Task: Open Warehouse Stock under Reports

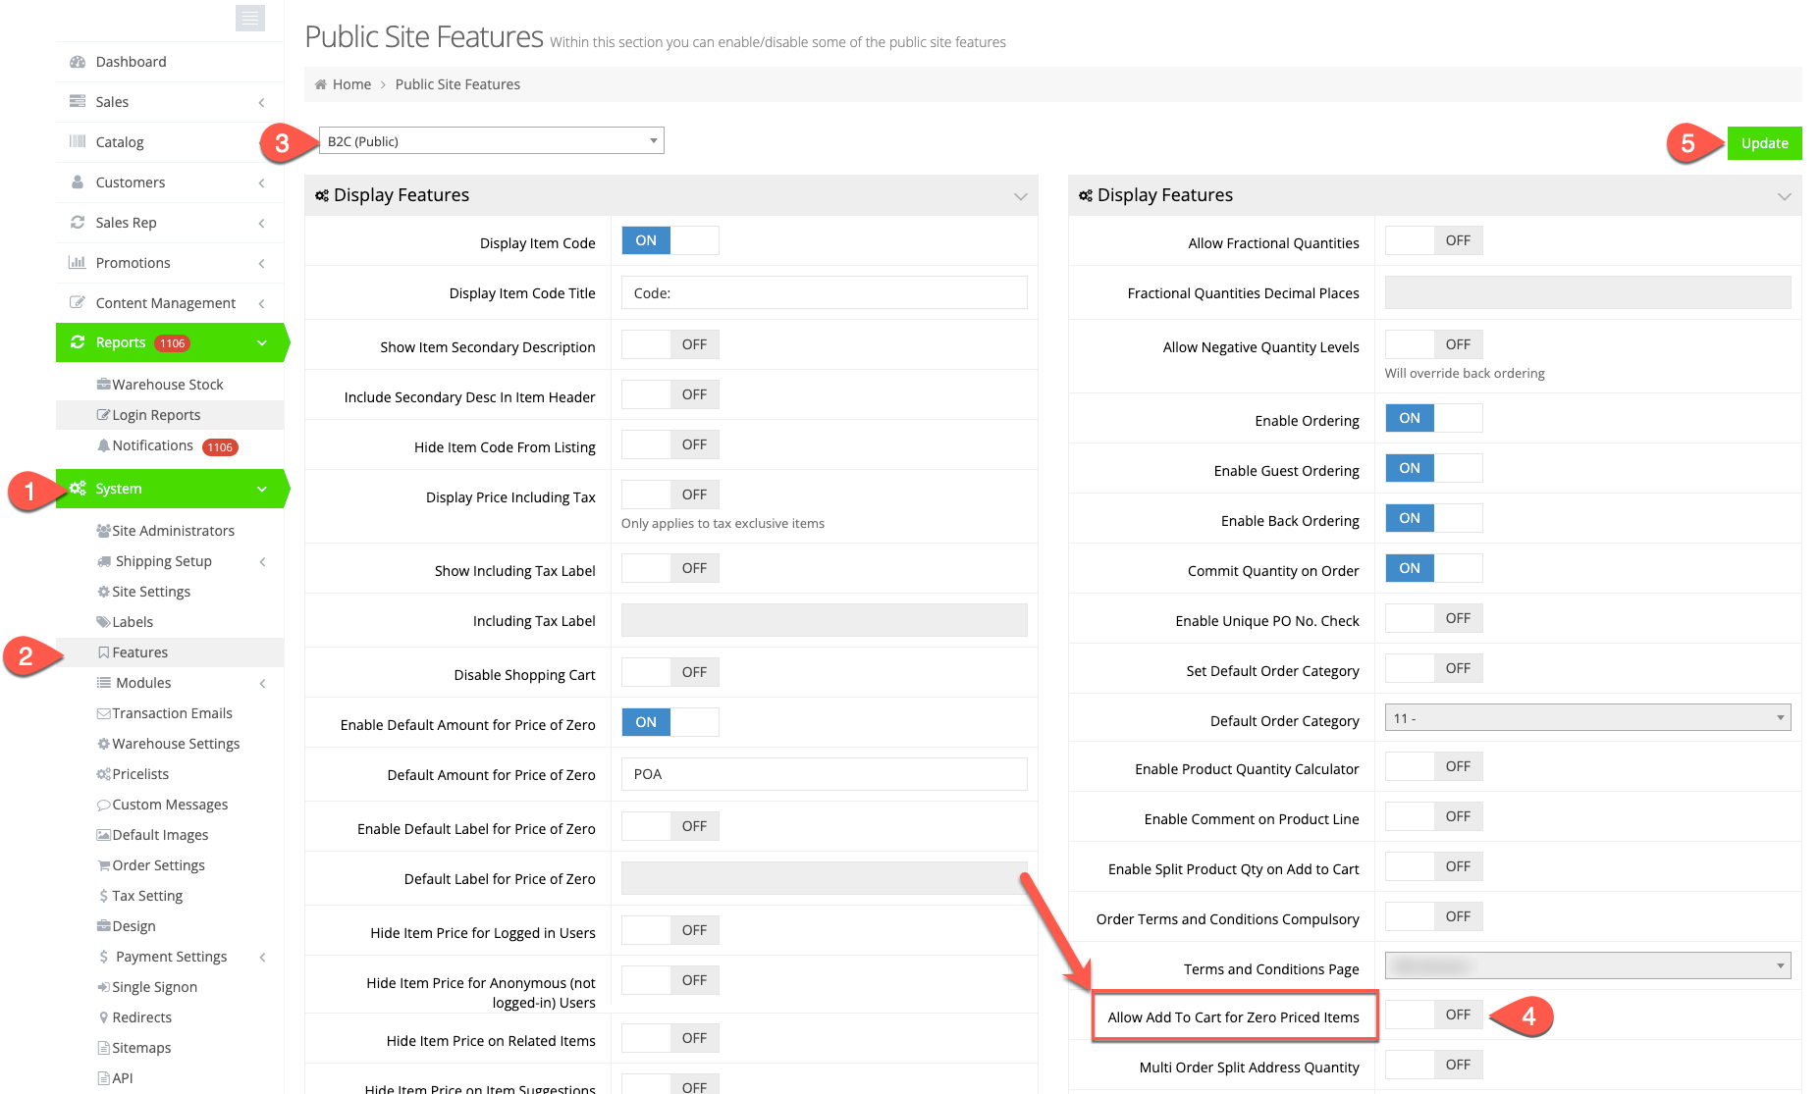Action: pos(167,385)
